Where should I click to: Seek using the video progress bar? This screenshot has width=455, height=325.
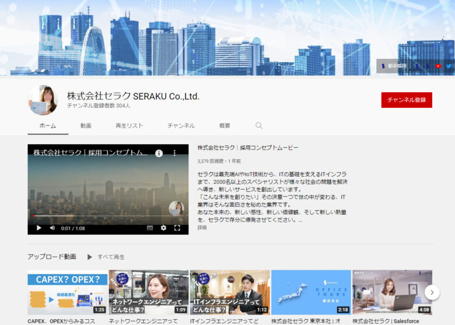108,217
